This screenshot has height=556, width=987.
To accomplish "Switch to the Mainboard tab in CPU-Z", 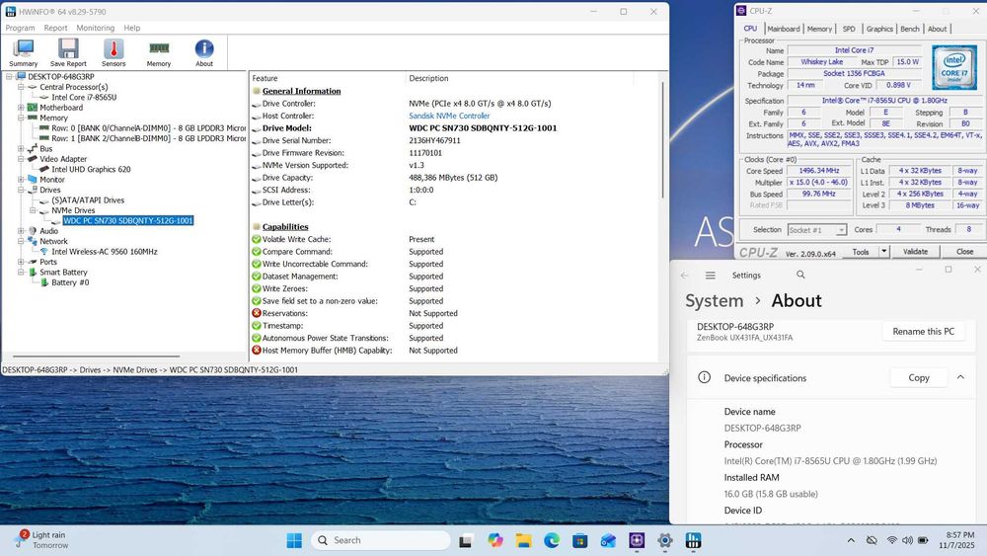I will click(784, 29).
